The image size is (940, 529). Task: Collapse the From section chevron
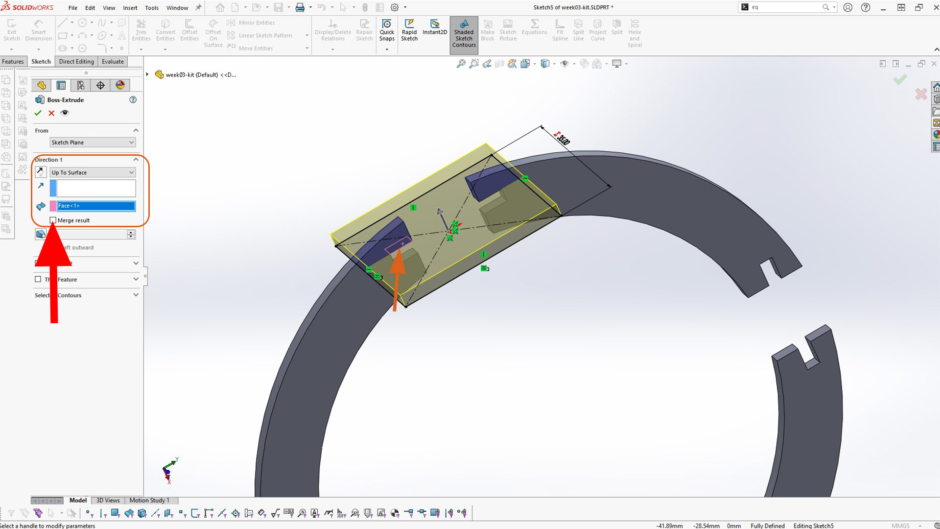pyautogui.click(x=136, y=130)
